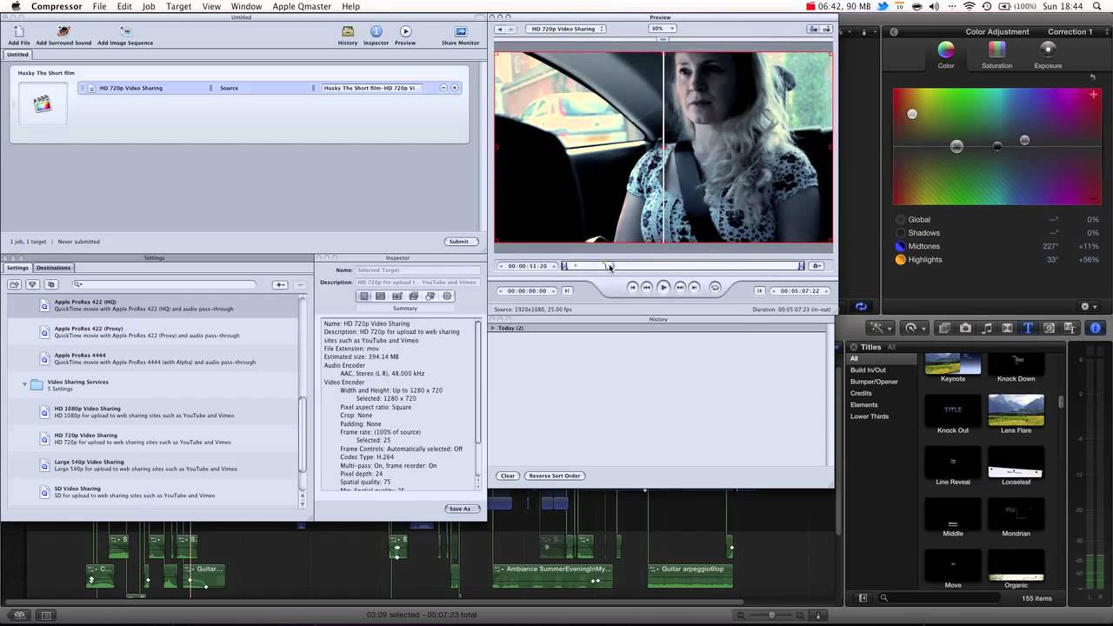Open the Share Monitor icon
The height and width of the screenshot is (626, 1113).
(x=461, y=32)
